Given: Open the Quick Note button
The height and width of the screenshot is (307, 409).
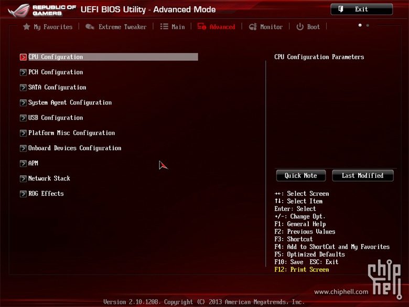Looking at the screenshot, I should click(301, 175).
